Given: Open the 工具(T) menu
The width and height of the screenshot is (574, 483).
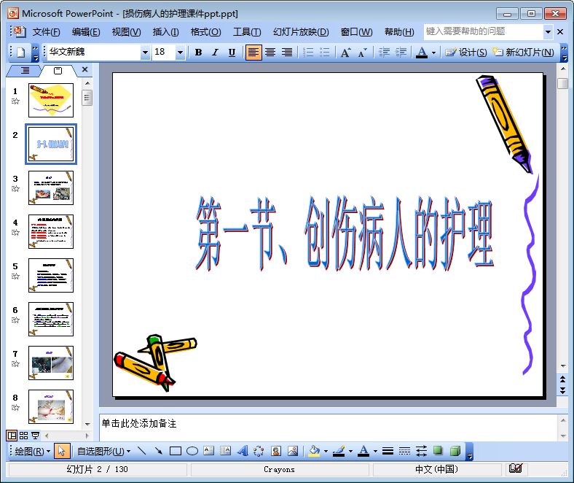Looking at the screenshot, I should click(x=247, y=32).
